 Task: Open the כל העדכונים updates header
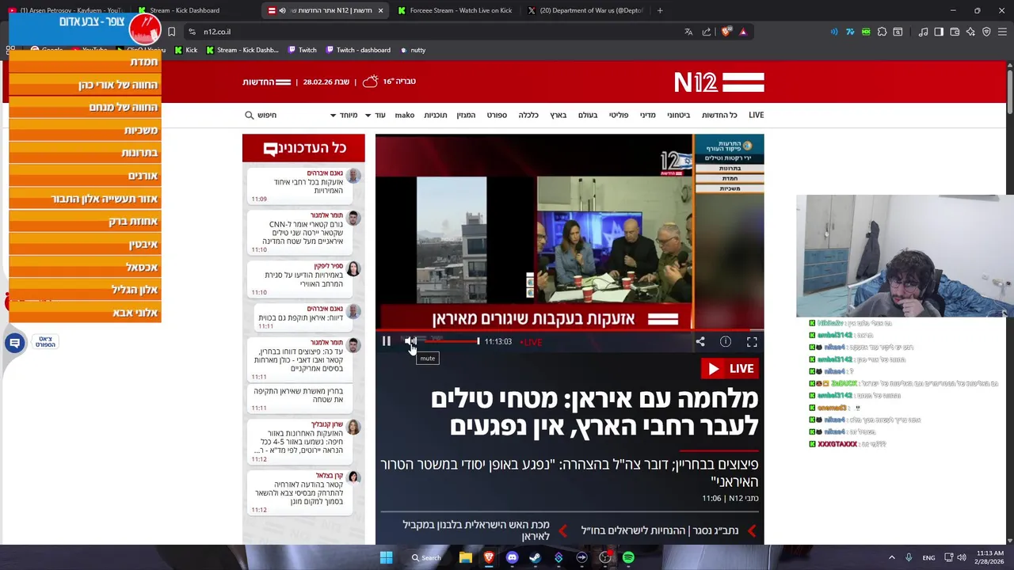tap(304, 148)
